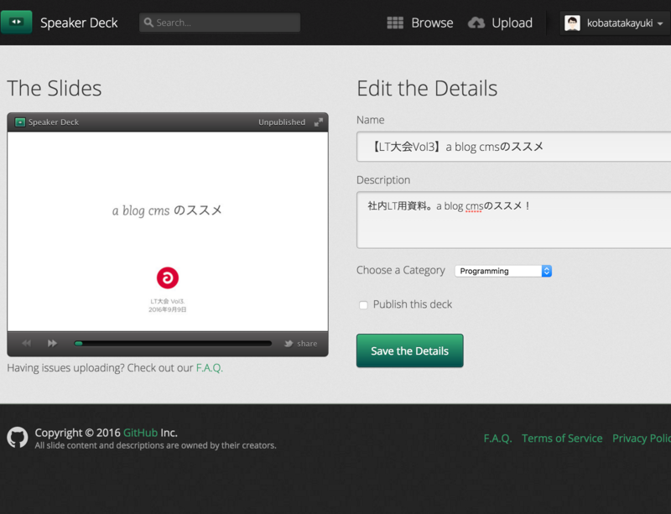Click the slide preview thumbnail

[168, 231]
